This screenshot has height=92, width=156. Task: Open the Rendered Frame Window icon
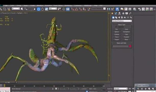[x=143, y=9]
